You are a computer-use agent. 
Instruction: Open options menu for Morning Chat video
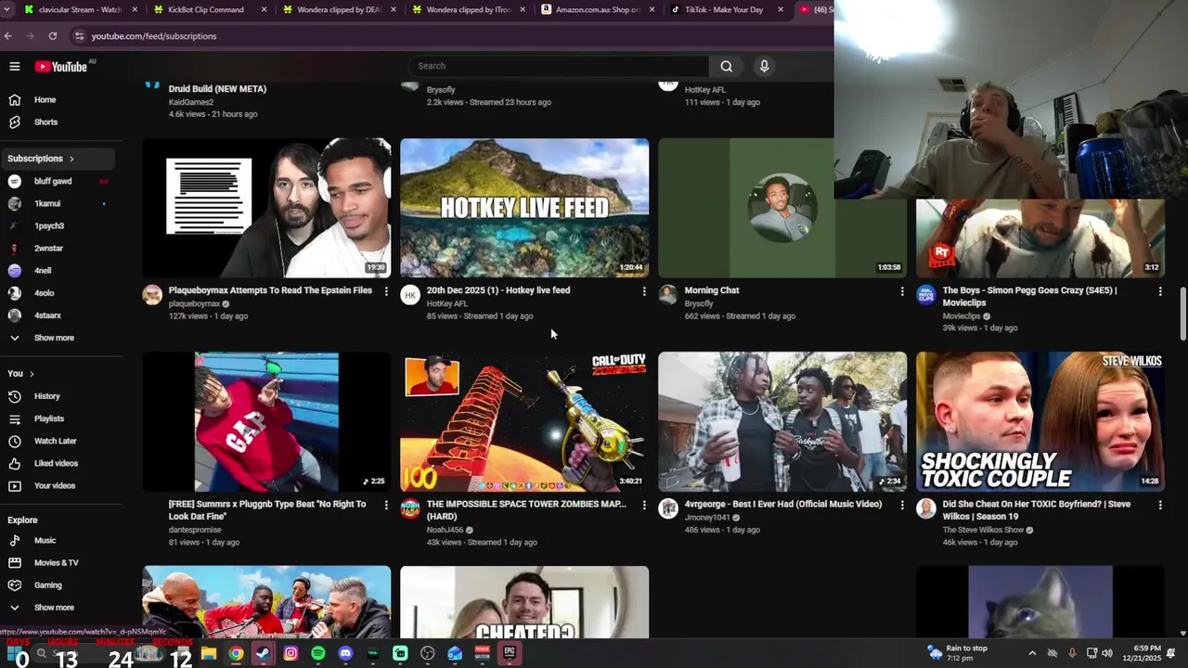902,291
